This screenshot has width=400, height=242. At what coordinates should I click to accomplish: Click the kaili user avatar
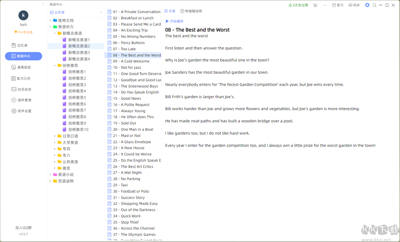point(23,15)
